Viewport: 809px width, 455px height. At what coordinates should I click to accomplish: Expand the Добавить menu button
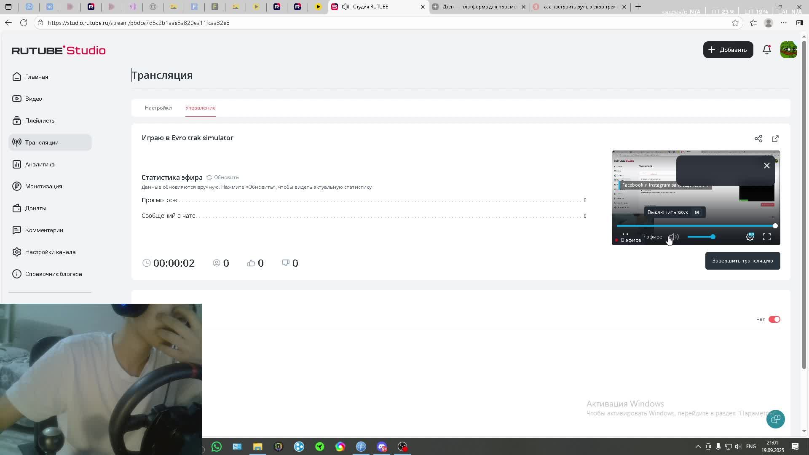[728, 50]
